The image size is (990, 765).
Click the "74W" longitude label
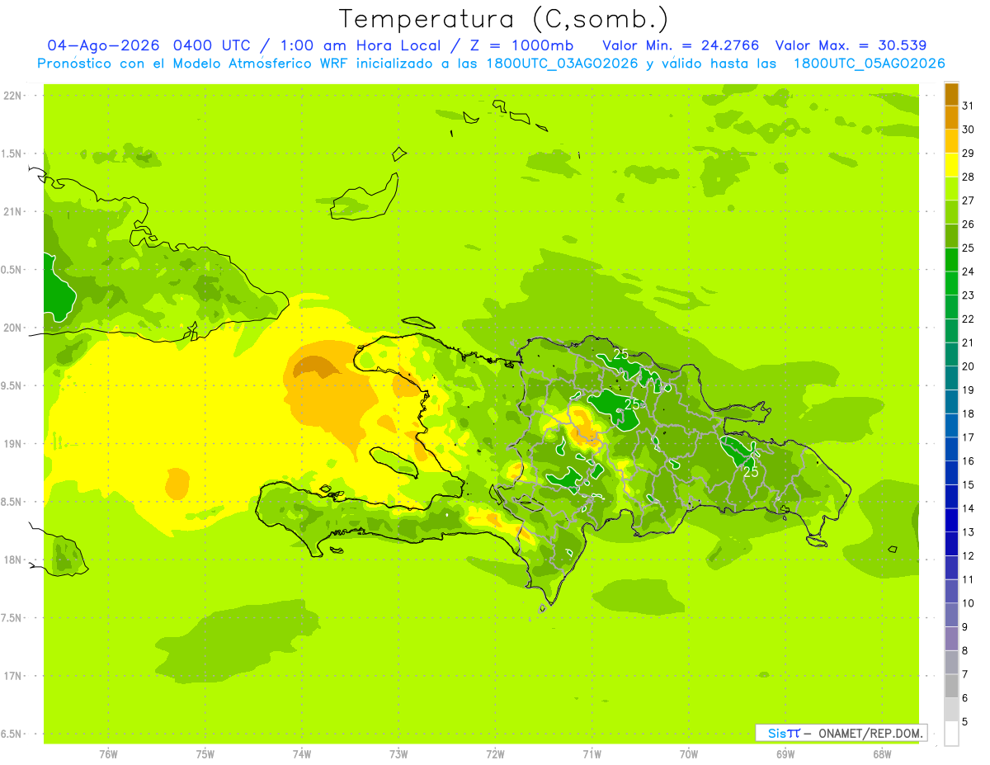pyautogui.click(x=302, y=754)
